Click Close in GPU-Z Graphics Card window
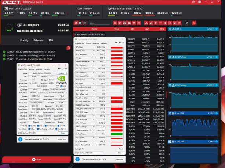Image resolution: width=225 pixels, height=168 pixels. point(63,133)
